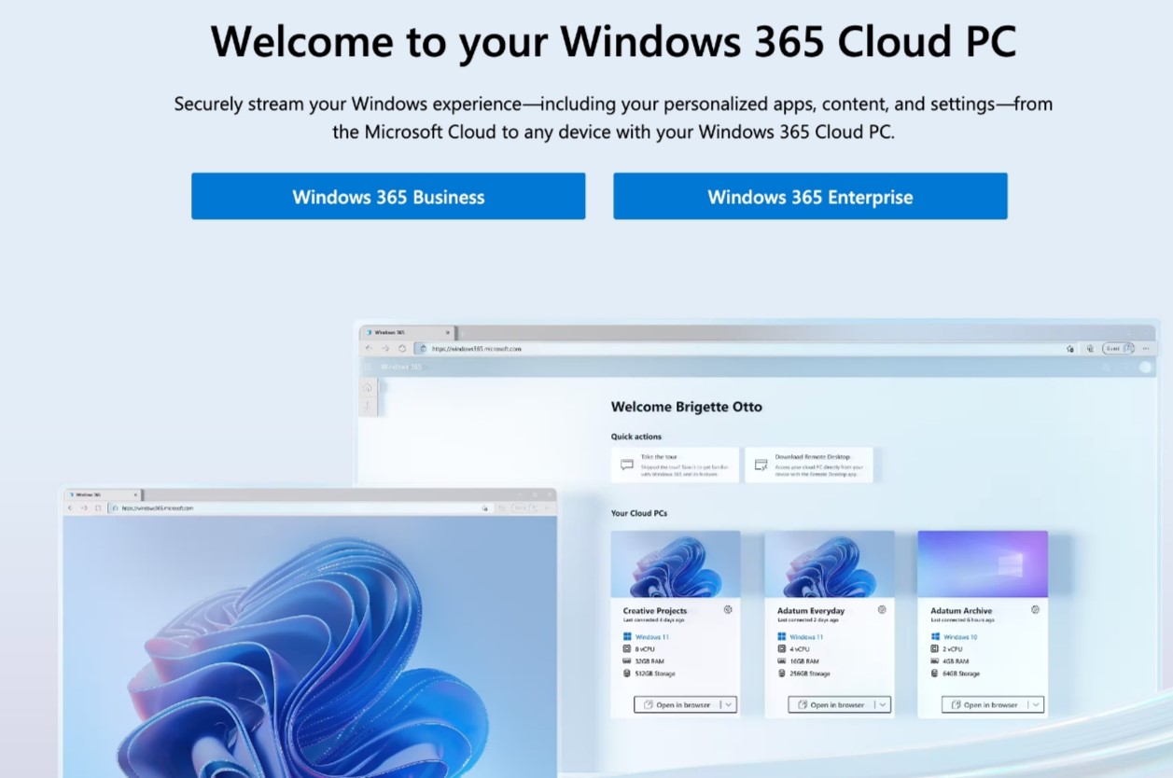
Task: Go forward in the Welcome Brigette Otto browser window
Action: click(x=384, y=348)
